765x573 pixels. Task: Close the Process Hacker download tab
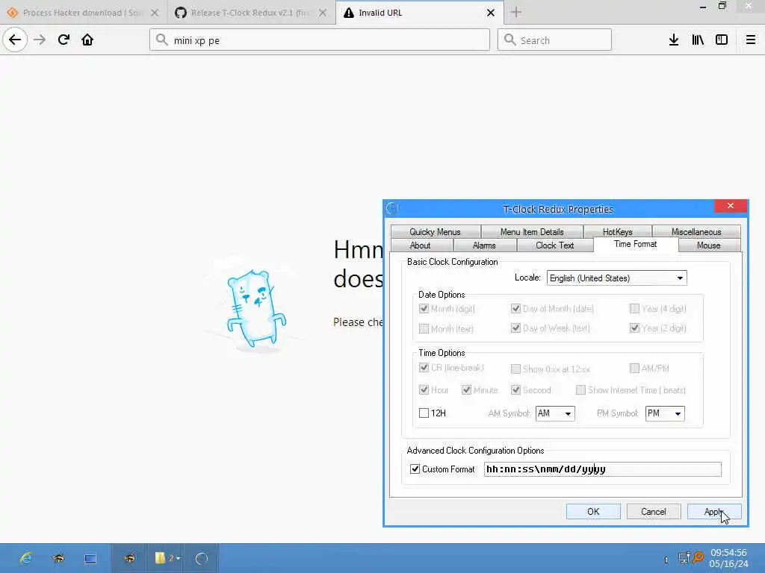tap(155, 13)
